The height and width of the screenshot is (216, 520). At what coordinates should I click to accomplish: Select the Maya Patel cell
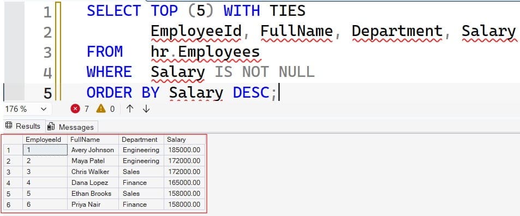(x=93, y=161)
